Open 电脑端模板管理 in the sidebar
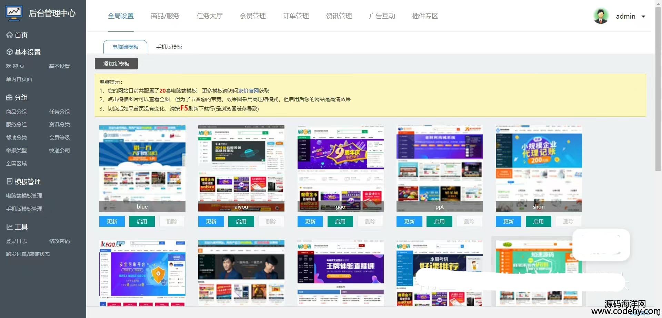This screenshot has width=662, height=318. pyautogui.click(x=24, y=195)
